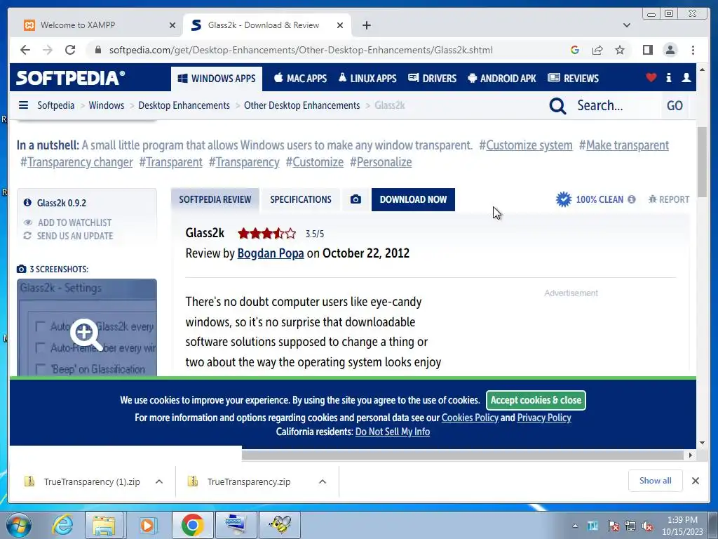Click the Google icon in the address bar
This screenshot has height=539, width=718.
coord(575,50)
